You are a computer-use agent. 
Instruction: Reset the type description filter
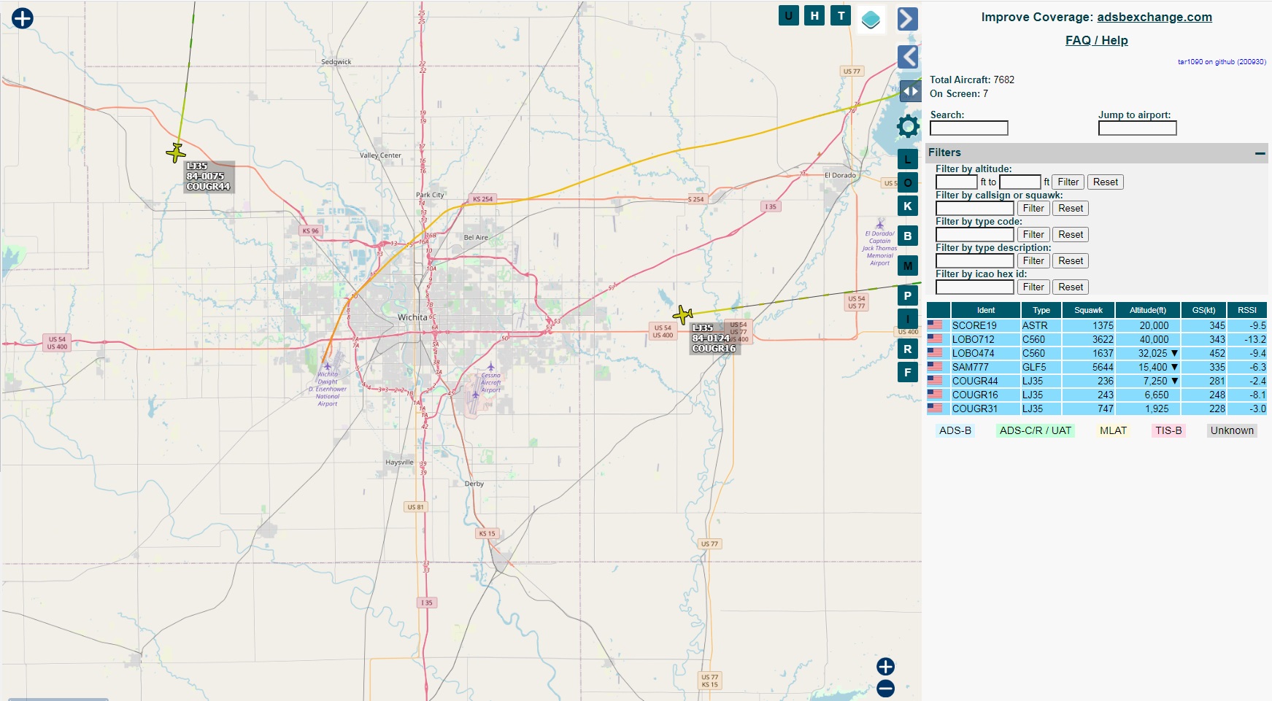(1071, 261)
